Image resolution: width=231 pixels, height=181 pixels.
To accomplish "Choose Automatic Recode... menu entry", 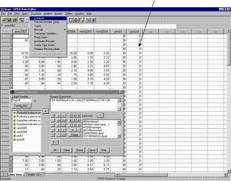I will 48,41.
